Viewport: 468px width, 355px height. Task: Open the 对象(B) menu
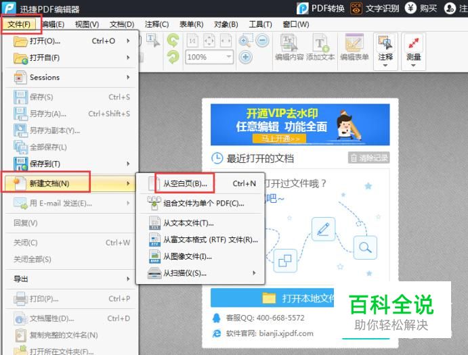click(226, 24)
